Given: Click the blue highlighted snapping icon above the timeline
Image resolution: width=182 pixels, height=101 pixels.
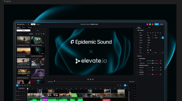Looking at the screenshot, I should click(125, 85).
